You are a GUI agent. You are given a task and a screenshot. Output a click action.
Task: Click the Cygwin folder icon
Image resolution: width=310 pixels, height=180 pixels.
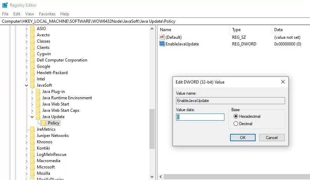click(32, 54)
